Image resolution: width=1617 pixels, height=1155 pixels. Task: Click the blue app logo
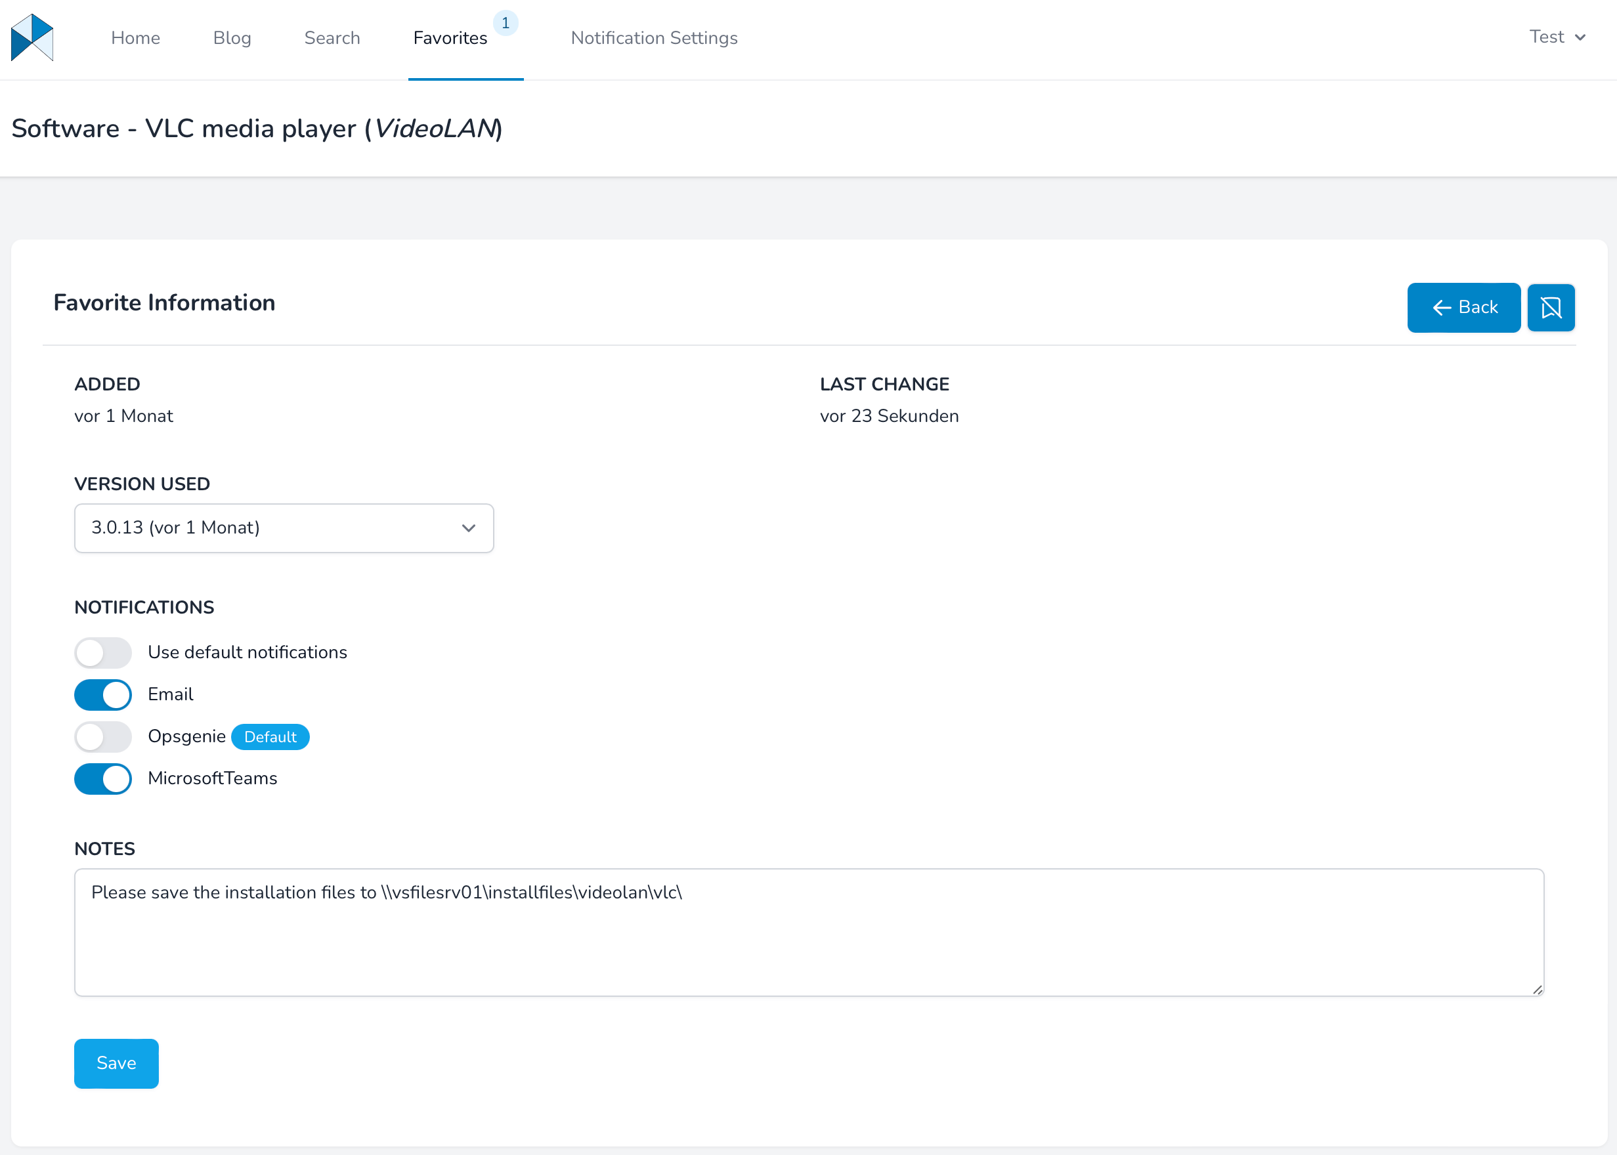click(32, 37)
